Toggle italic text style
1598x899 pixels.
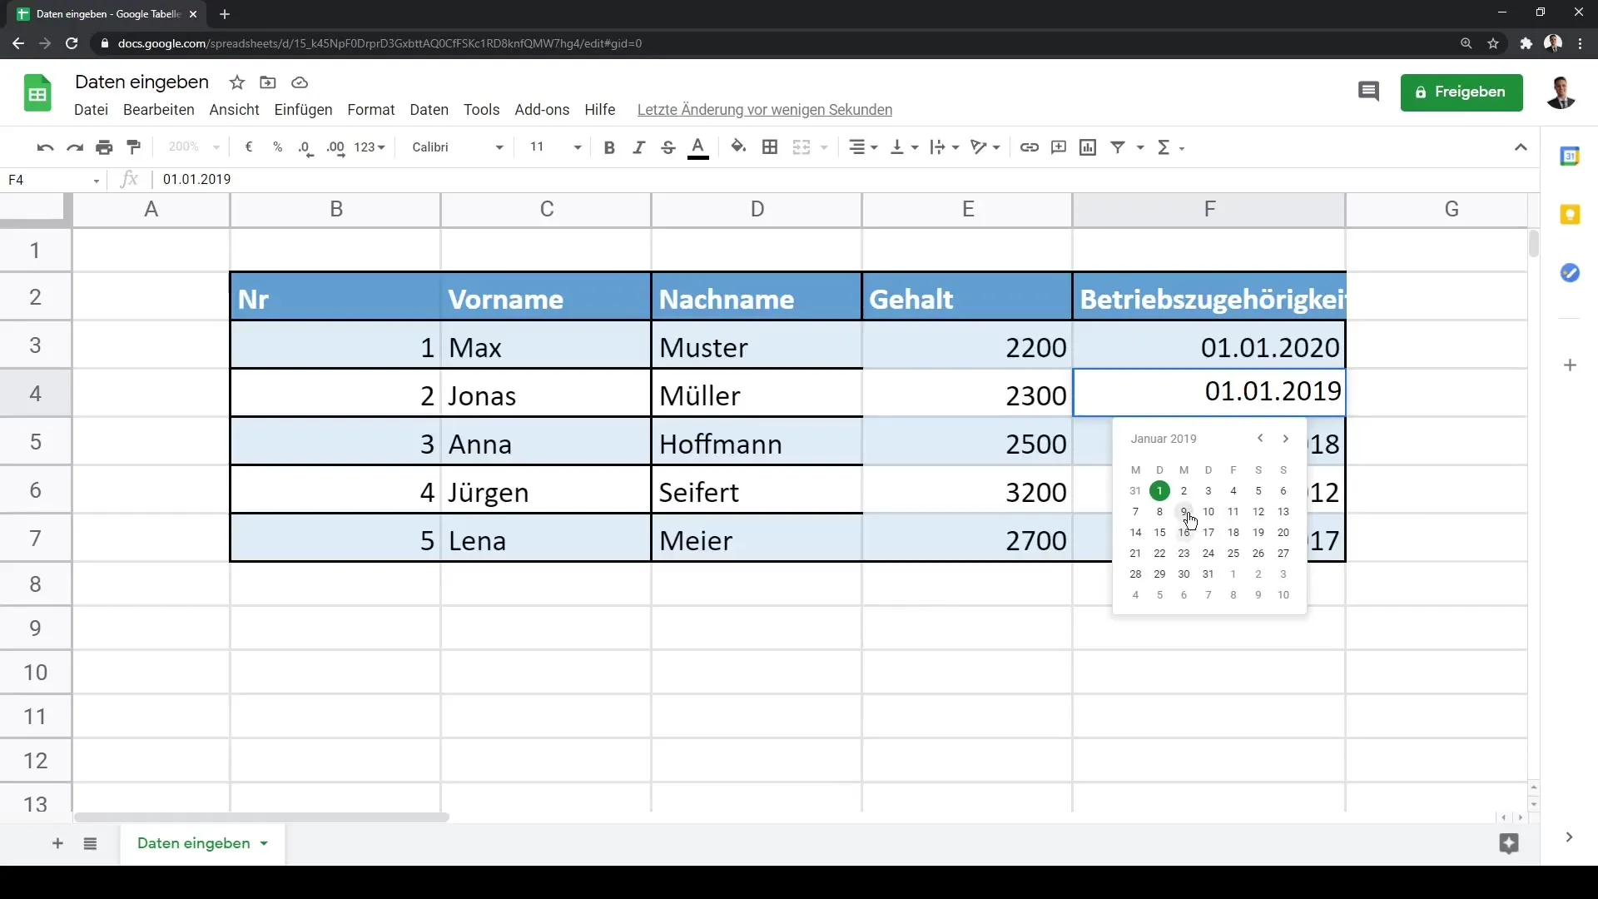click(x=638, y=147)
